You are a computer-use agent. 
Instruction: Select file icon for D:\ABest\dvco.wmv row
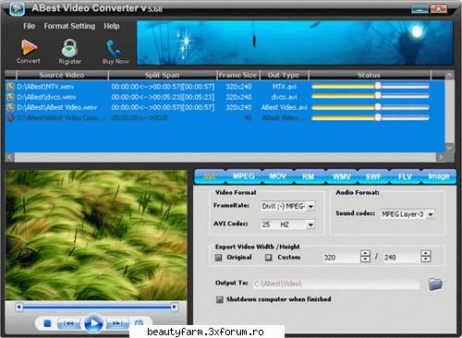point(11,97)
